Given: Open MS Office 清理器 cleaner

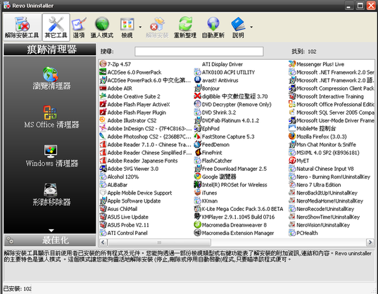Looking at the screenshot, I should coord(52,117).
